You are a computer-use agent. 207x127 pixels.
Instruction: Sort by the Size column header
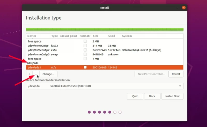(x=96, y=36)
